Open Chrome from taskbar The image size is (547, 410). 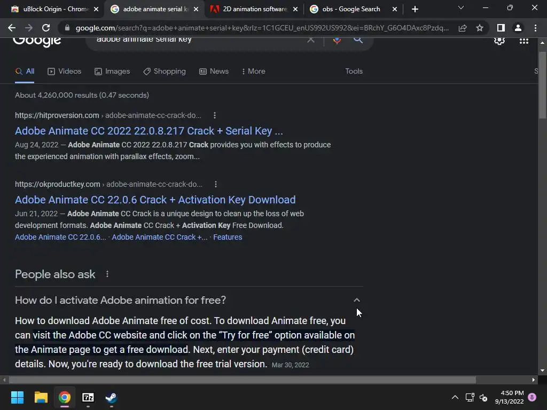pos(65,397)
